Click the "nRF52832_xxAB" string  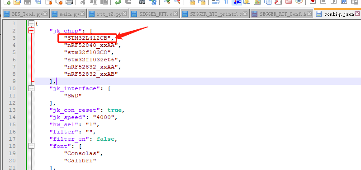(x=91, y=74)
